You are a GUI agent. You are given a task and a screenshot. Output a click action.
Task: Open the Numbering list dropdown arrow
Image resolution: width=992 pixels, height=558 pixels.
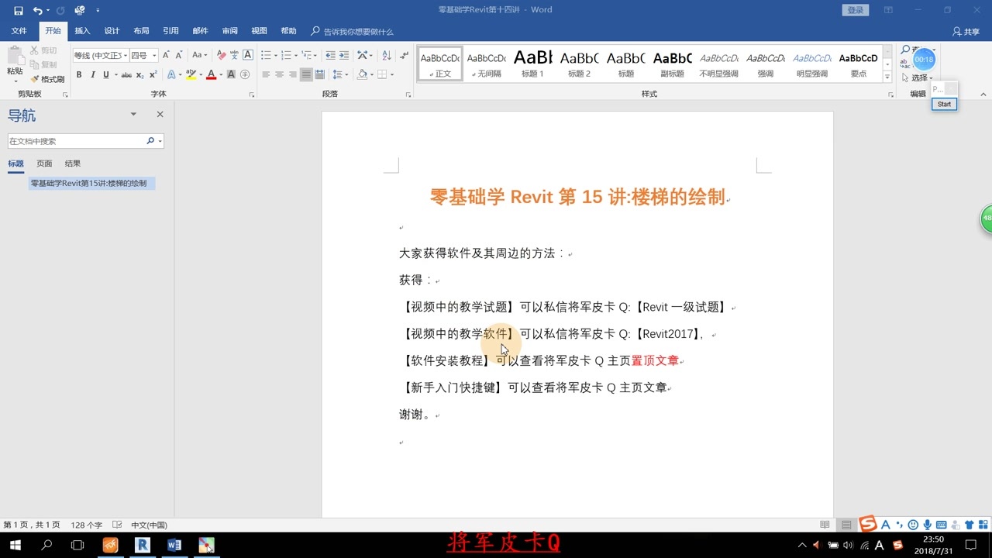tap(296, 55)
